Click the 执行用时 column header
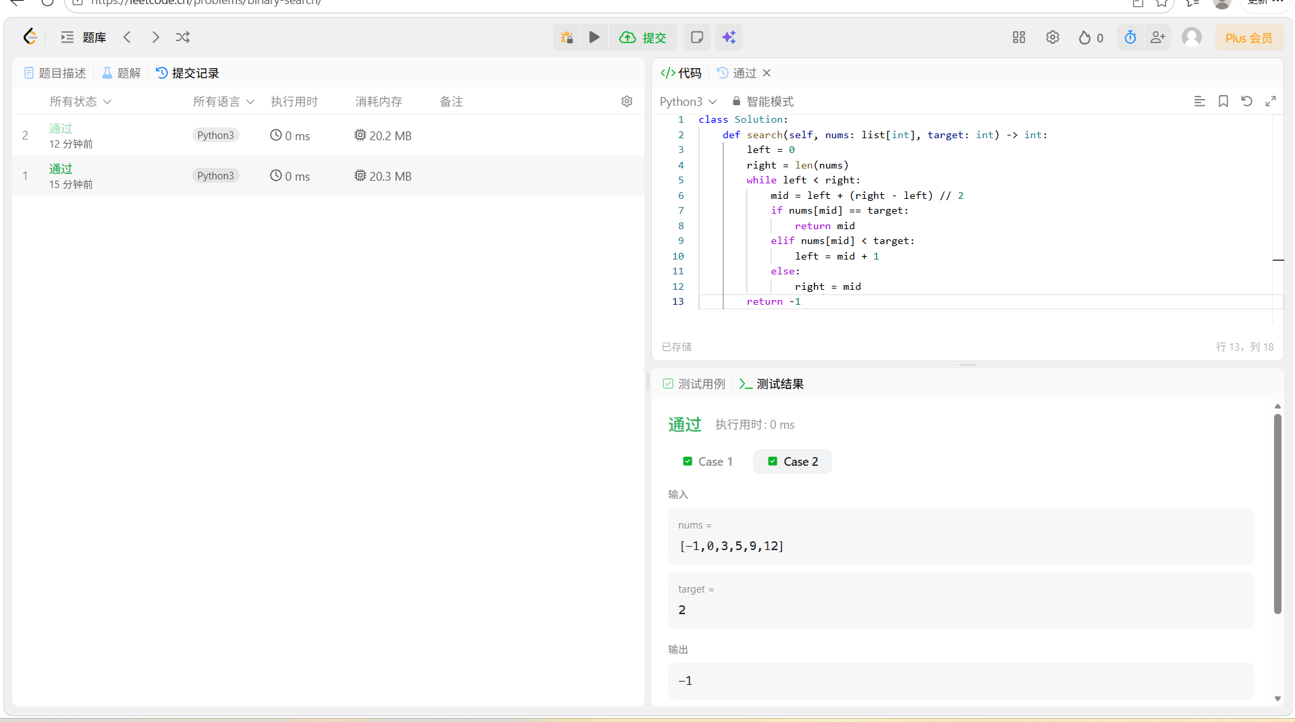1295x722 pixels. click(294, 101)
